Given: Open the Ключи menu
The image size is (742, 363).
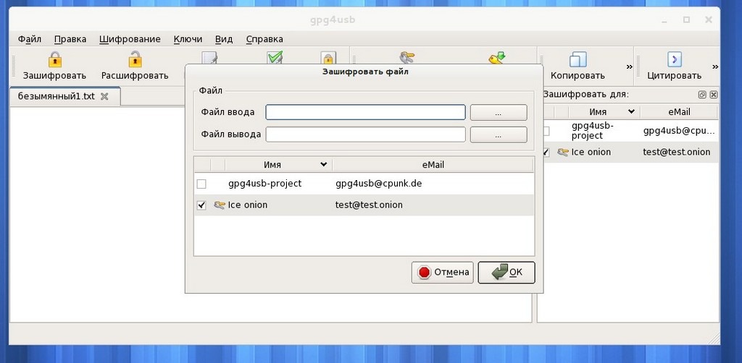Looking at the screenshot, I should pyautogui.click(x=188, y=39).
